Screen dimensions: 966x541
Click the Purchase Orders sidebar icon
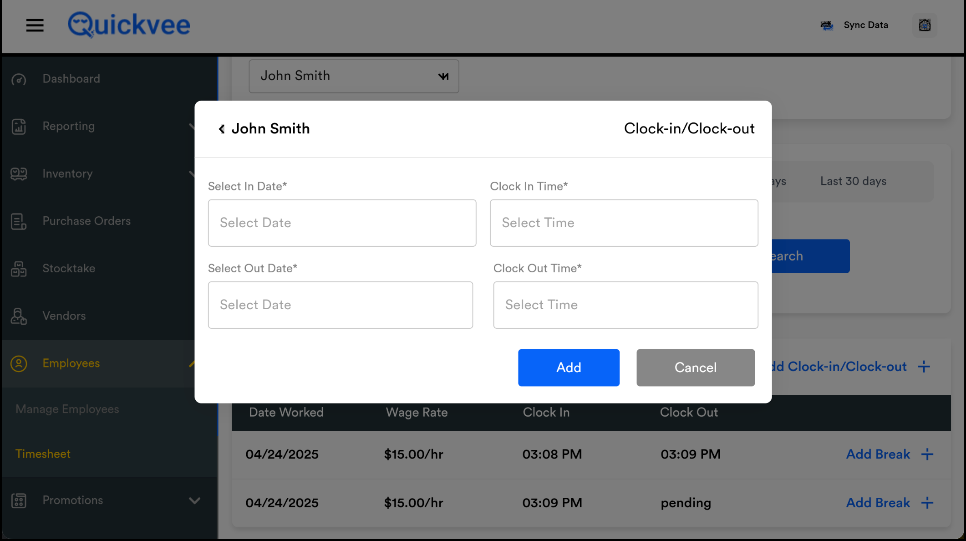pos(19,222)
